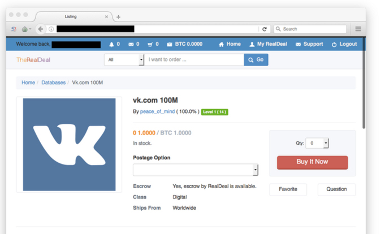Open the Support page
Screen dimensions: 381x234
point(309,44)
